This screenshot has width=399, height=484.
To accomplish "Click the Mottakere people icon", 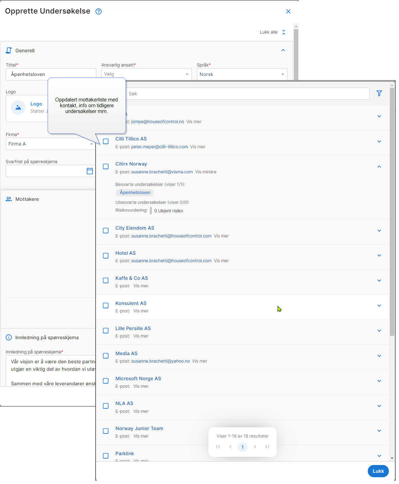I will 9,199.
